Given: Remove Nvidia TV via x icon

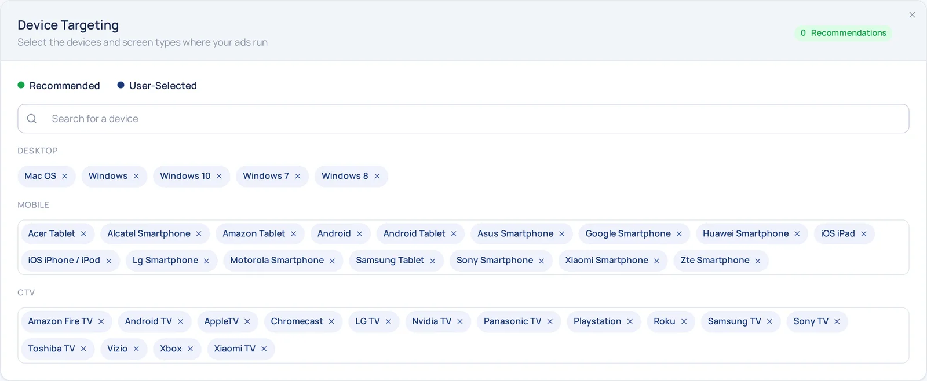Looking at the screenshot, I should pyautogui.click(x=460, y=321).
